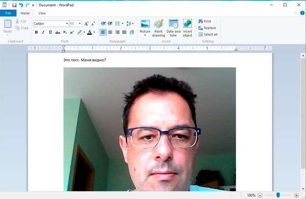Start a bulleted list
This screenshot has height=199, width=306.
tap(118, 23)
